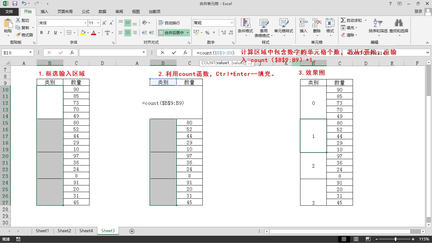This screenshot has height=243, width=432.
Task: Set top vertical alignment
Action: point(120,23)
